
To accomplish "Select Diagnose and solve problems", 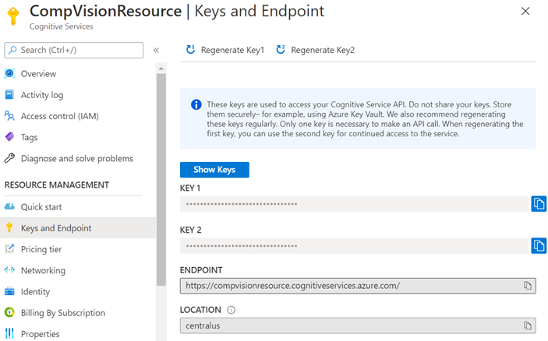I will [x=77, y=159].
